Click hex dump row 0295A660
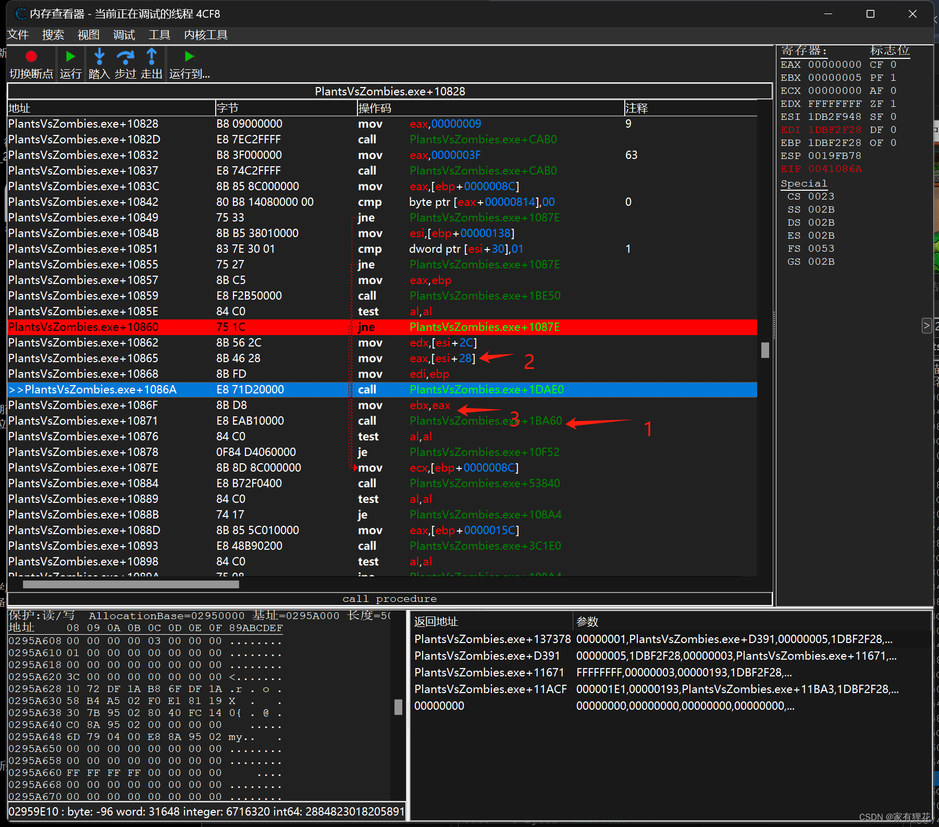Screen dimensions: 939x827 click(x=146, y=773)
